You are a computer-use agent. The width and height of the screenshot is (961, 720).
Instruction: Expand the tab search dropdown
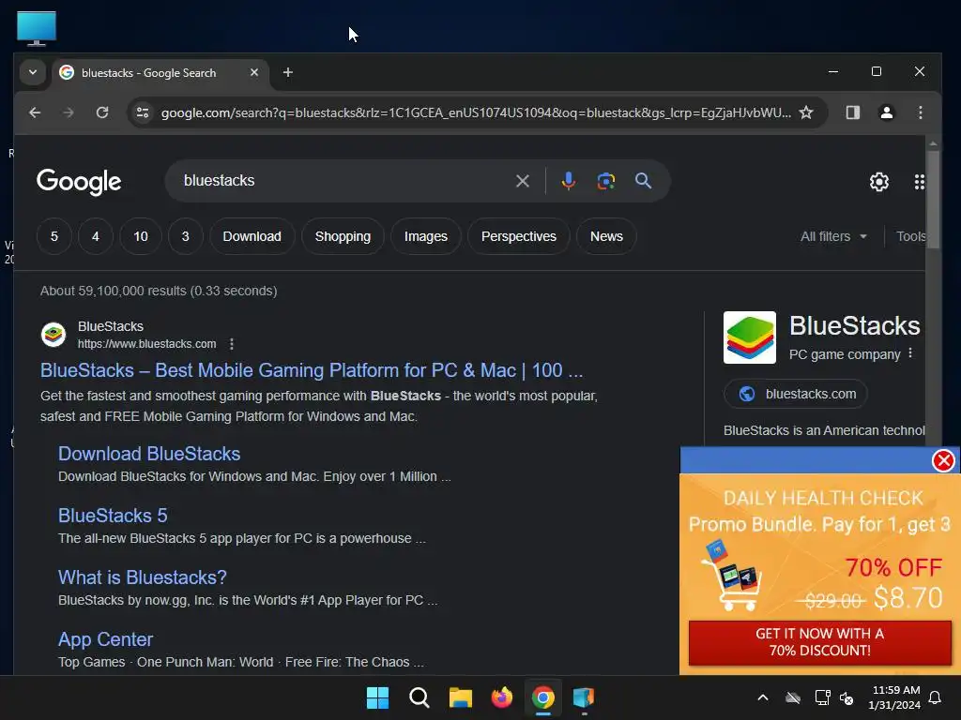[x=33, y=72]
